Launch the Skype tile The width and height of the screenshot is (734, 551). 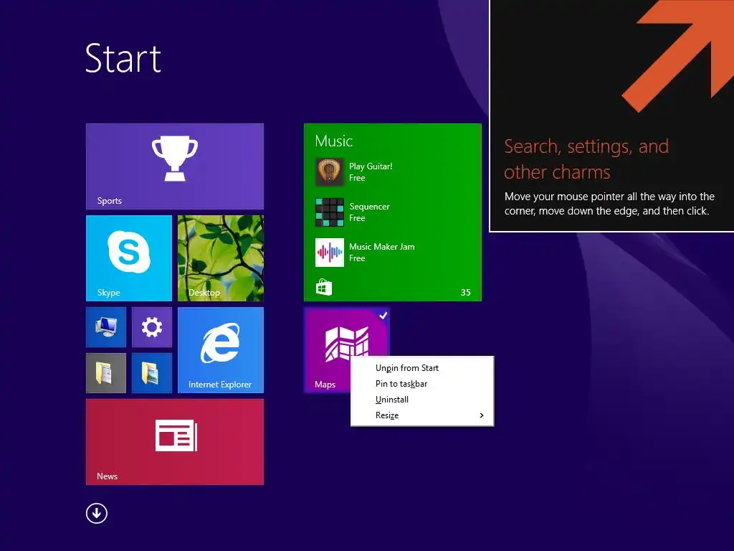[129, 258]
